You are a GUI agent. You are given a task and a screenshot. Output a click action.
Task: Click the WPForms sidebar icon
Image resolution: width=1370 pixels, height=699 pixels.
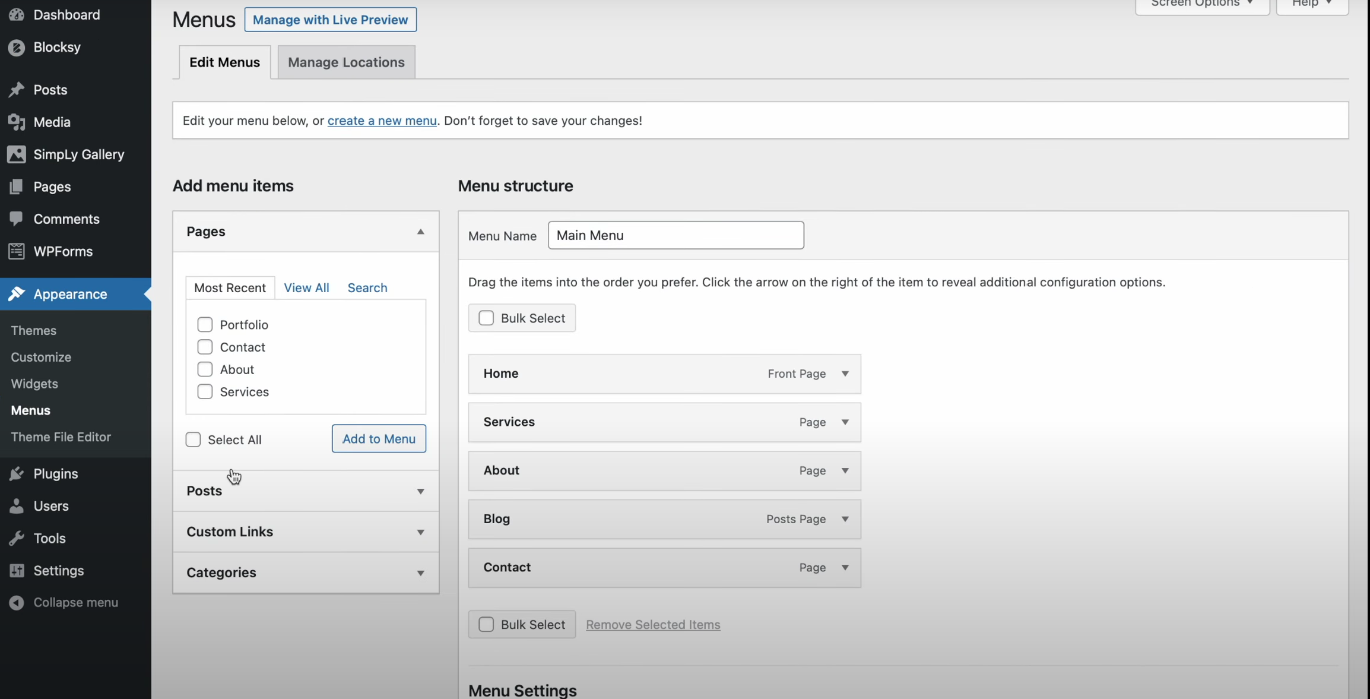point(17,252)
